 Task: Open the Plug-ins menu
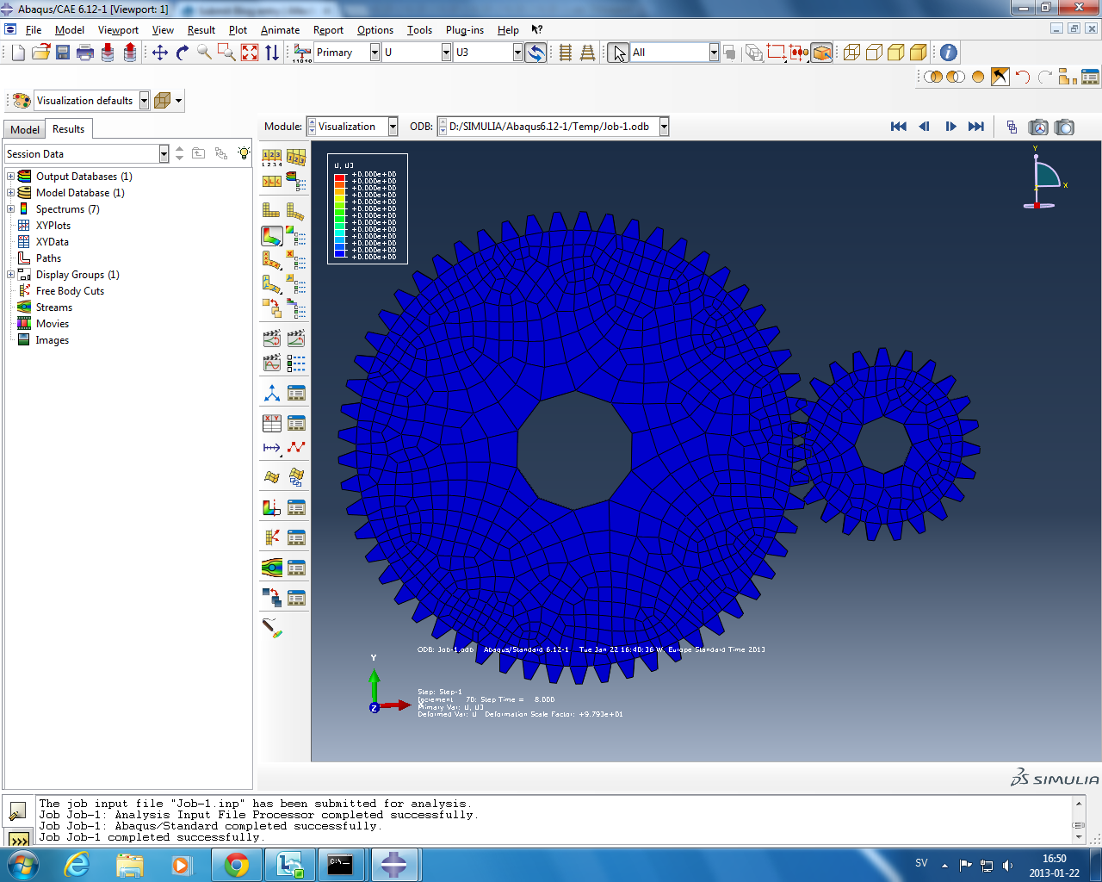[464, 30]
